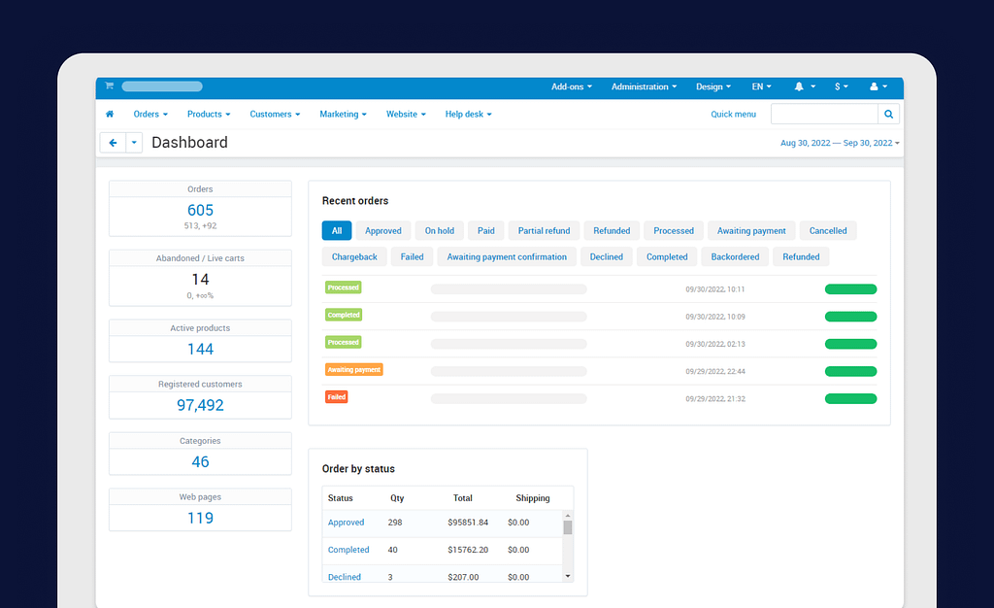Select the All orders filter

(337, 231)
